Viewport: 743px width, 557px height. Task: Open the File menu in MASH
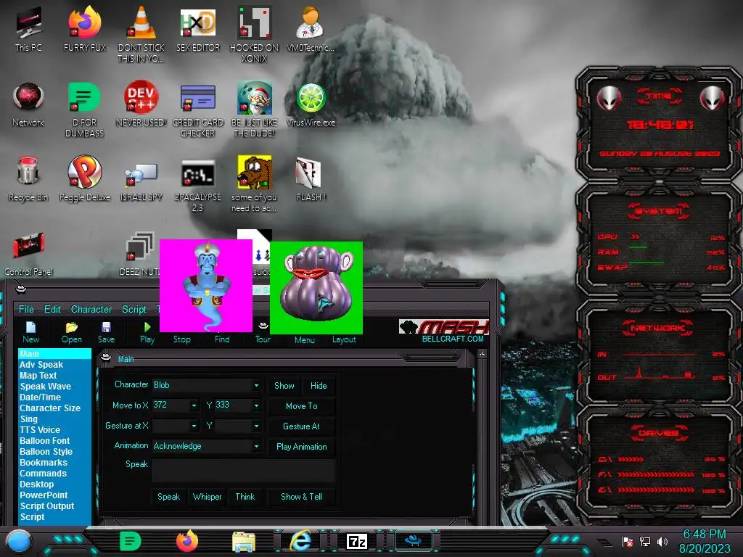click(x=26, y=309)
